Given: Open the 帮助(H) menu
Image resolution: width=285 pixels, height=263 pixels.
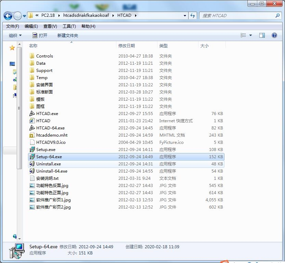Looking at the screenshot, I should [88, 26].
